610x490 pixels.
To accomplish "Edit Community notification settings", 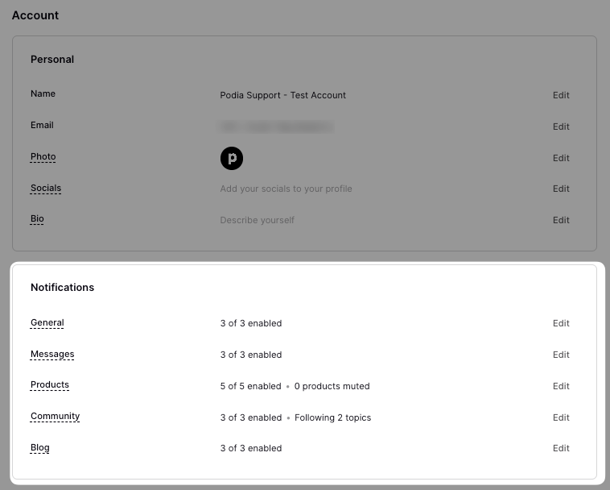I will pos(561,417).
